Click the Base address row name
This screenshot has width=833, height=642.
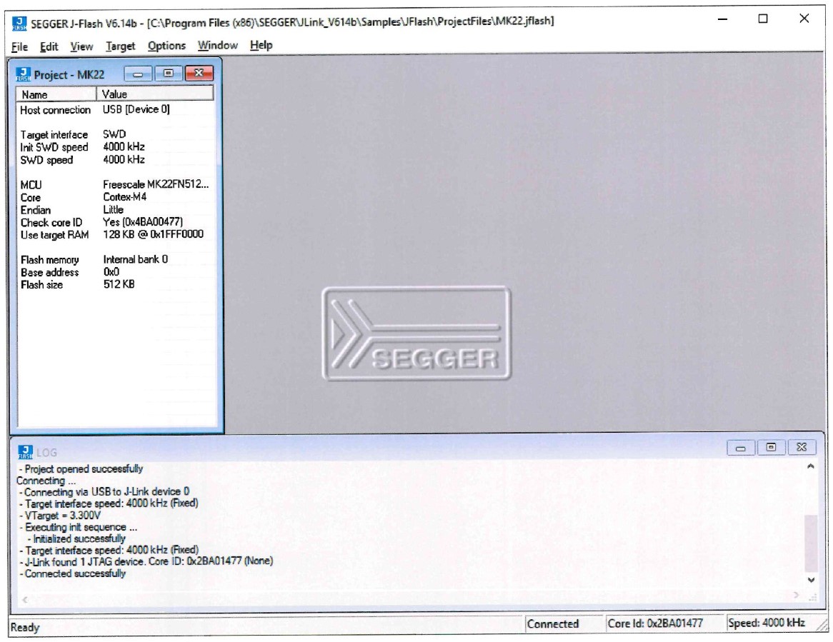pos(49,272)
